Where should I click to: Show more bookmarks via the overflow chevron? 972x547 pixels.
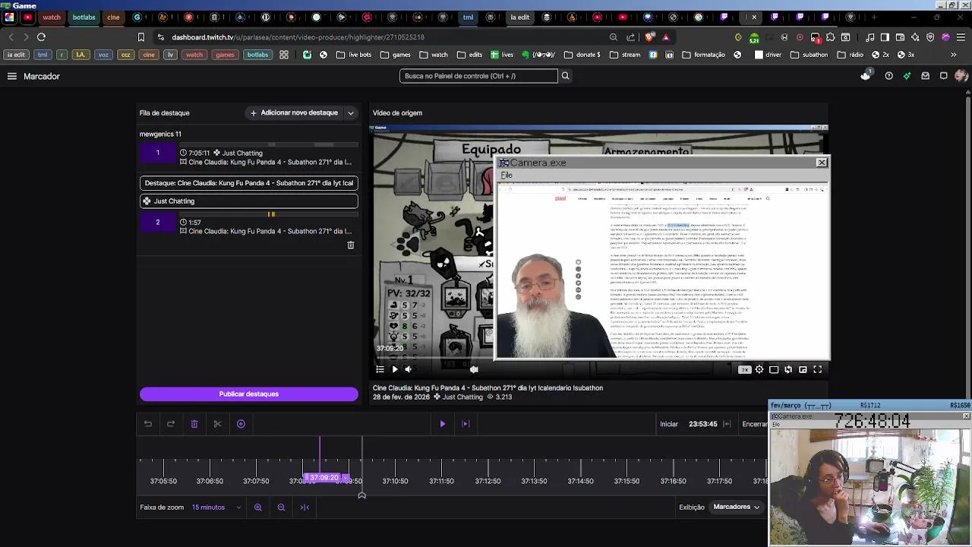pos(954,55)
